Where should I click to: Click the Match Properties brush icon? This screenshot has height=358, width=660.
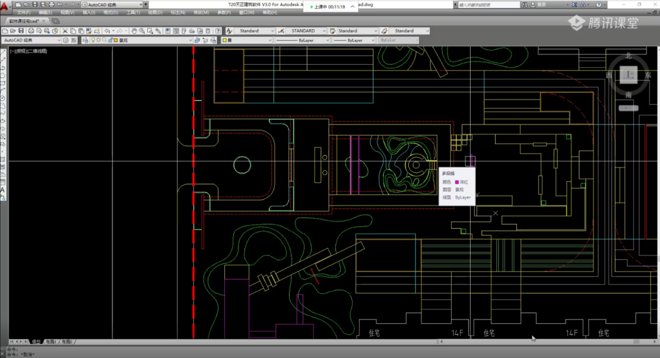point(89,31)
